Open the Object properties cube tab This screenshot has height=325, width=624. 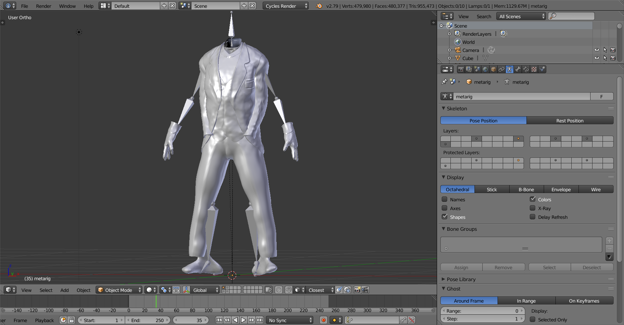pyautogui.click(x=493, y=69)
